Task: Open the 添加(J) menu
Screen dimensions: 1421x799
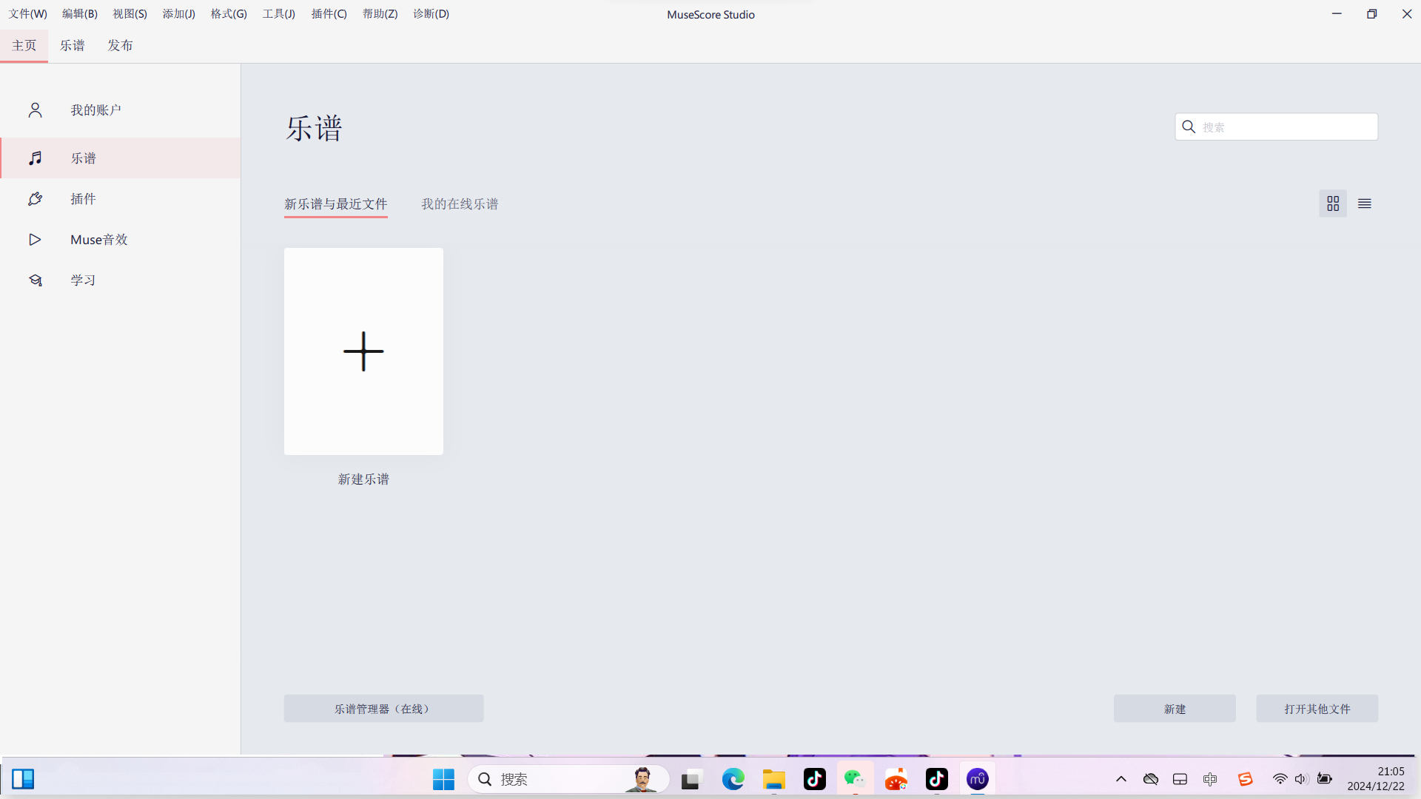Action: click(179, 14)
